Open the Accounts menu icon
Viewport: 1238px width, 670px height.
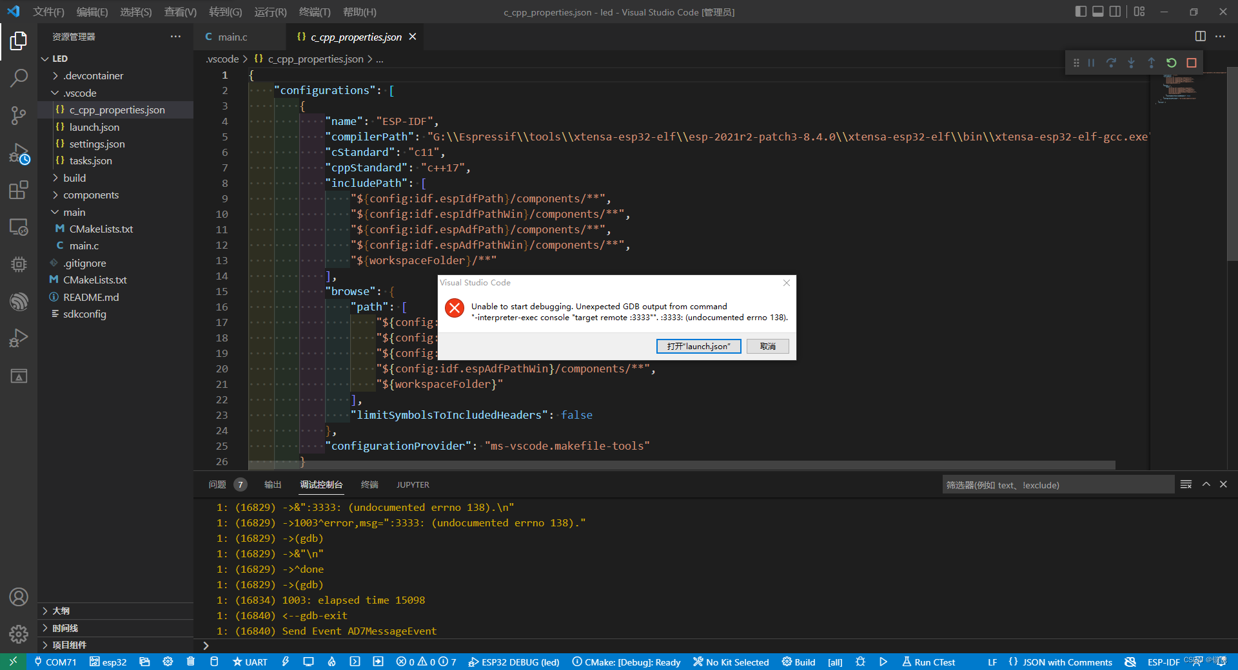tap(19, 597)
